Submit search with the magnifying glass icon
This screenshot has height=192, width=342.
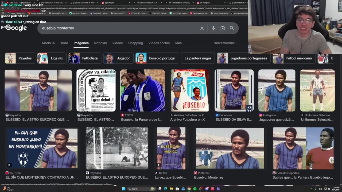coord(232,28)
